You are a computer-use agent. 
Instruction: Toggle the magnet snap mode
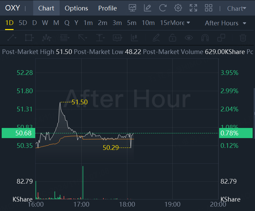(205, 38)
